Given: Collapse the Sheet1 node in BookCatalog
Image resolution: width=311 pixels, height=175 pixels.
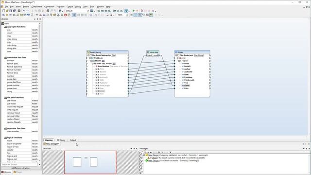Looking at the screenshot, I should 91,61.
